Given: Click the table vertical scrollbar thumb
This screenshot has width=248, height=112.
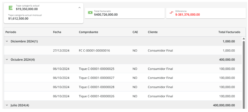Looking at the screenshot, I should (x=244, y=73).
